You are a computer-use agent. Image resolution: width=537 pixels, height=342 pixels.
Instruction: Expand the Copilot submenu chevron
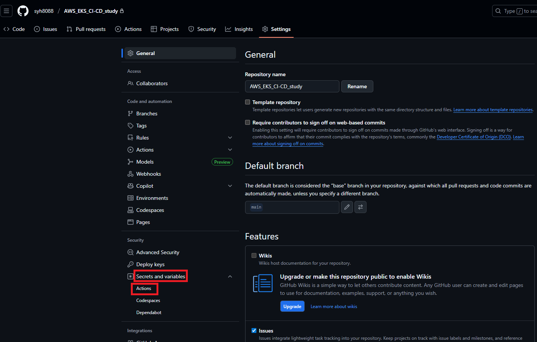click(x=230, y=186)
